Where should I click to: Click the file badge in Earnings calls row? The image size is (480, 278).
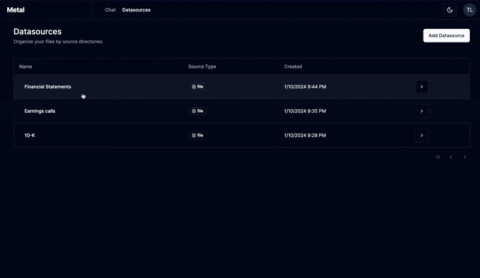tap(197, 111)
